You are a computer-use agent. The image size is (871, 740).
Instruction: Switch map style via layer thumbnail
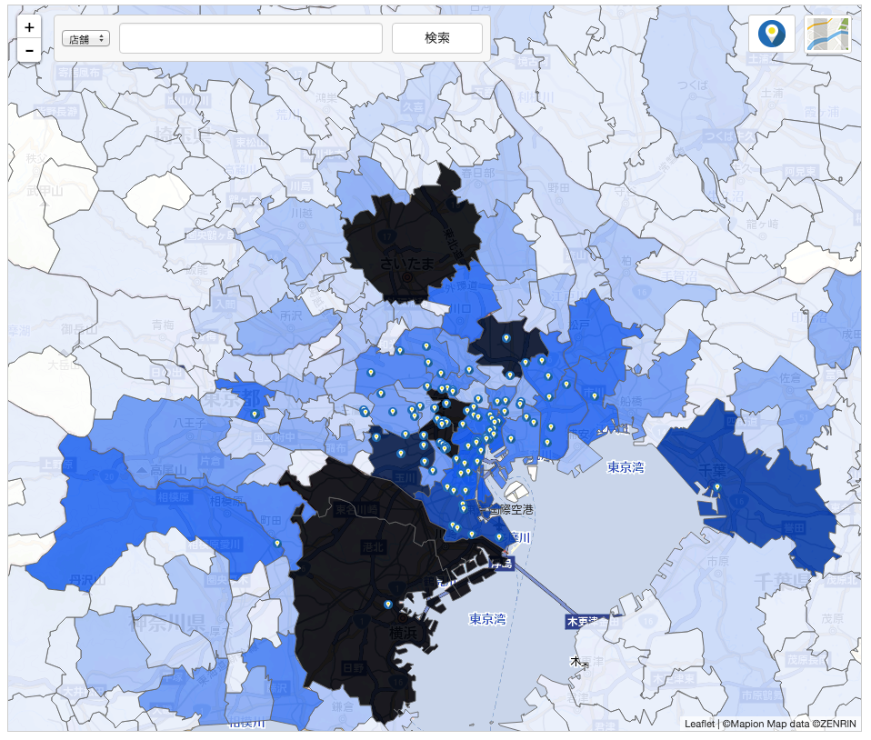(827, 34)
